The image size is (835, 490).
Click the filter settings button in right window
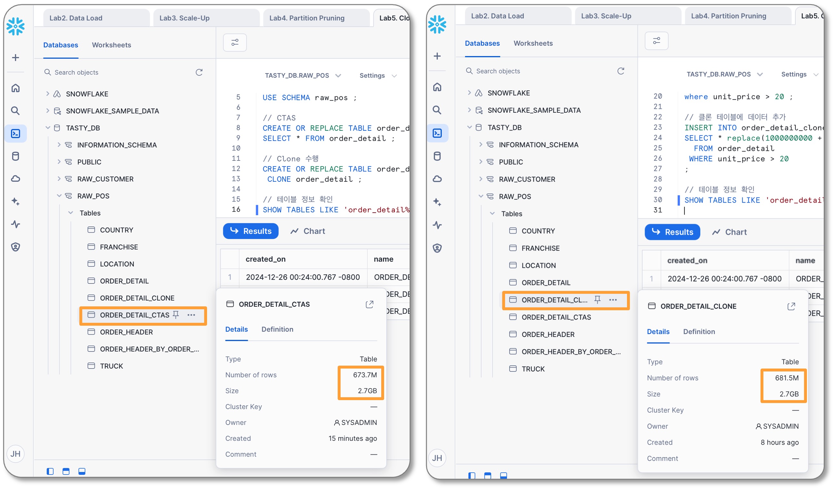click(x=657, y=41)
